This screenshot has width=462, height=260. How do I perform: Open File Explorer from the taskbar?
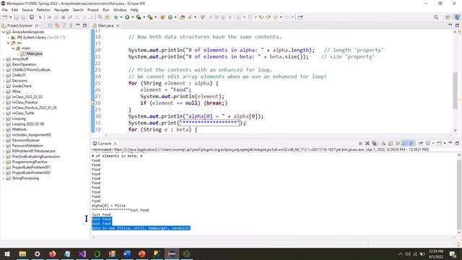point(22,253)
